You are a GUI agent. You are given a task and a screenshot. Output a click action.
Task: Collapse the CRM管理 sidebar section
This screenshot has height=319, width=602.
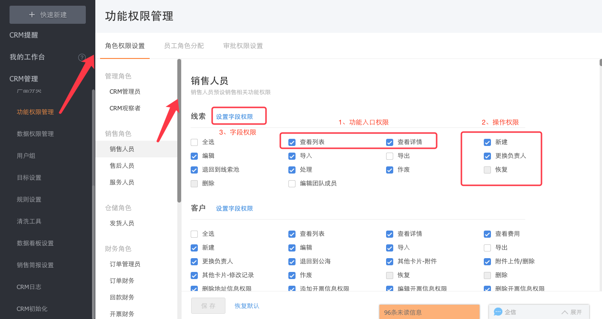point(24,79)
